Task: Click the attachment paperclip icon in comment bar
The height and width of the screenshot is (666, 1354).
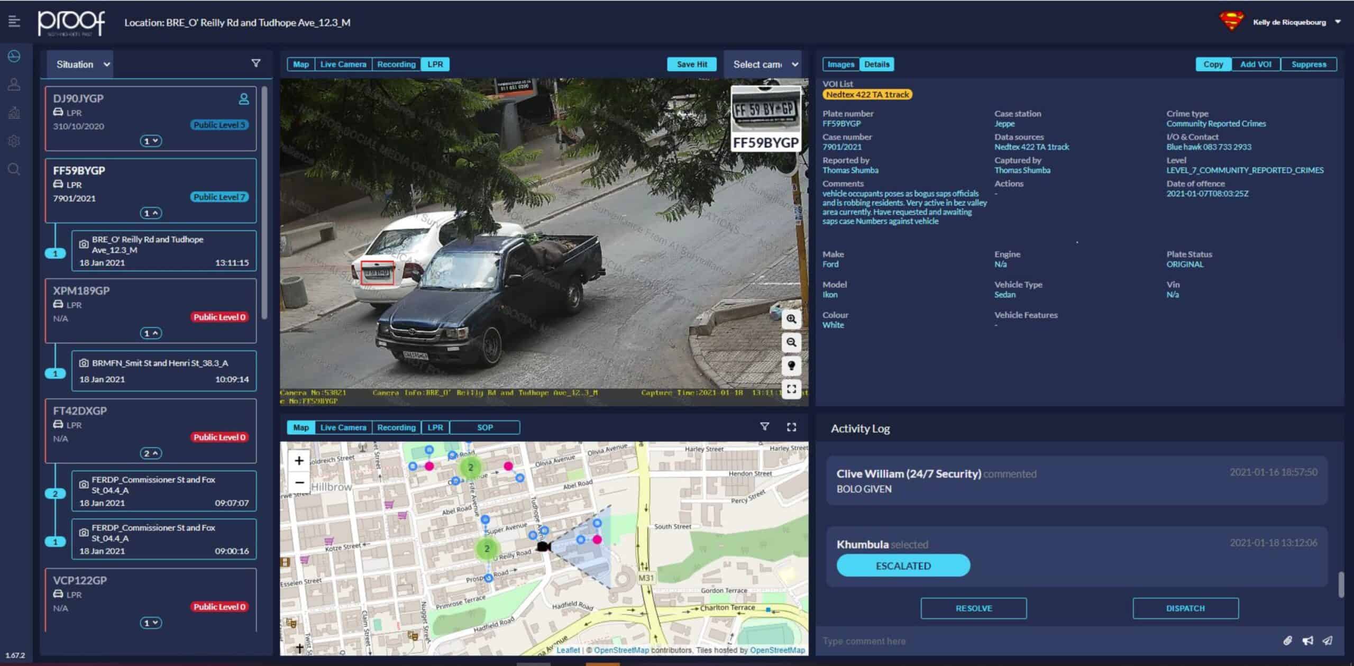Action: (1289, 639)
